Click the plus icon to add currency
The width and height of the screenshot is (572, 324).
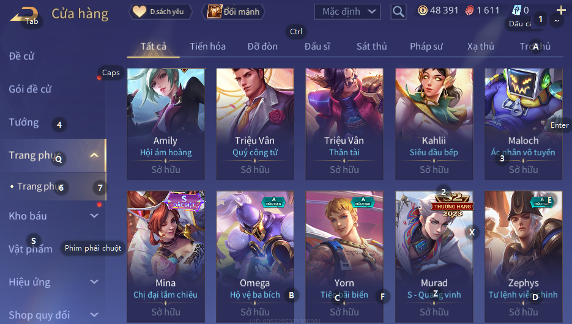click(x=561, y=10)
